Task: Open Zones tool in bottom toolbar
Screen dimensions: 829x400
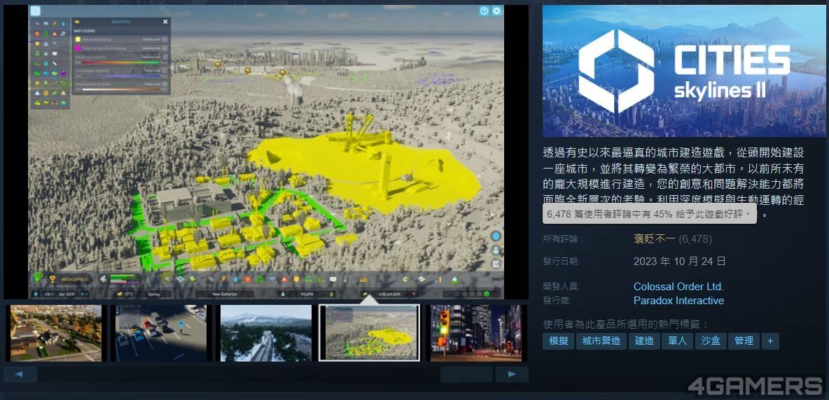Action: [167, 279]
